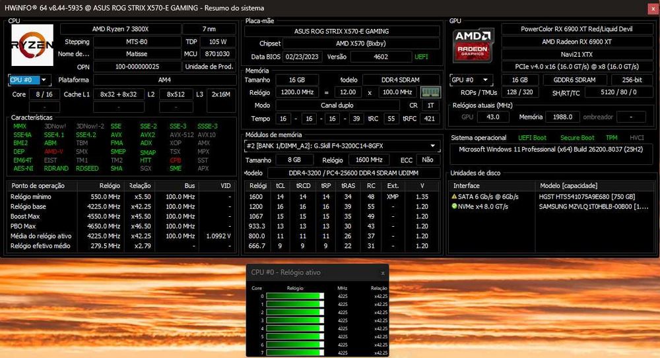Click the AMD X570 (Bixby) chipset field

click(361, 44)
